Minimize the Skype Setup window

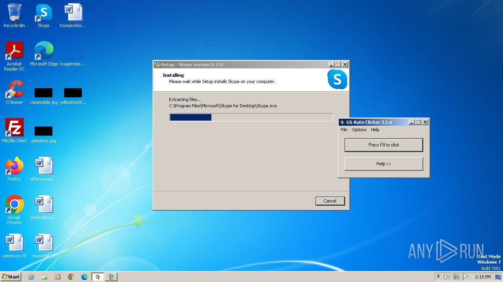pyautogui.click(x=331, y=65)
